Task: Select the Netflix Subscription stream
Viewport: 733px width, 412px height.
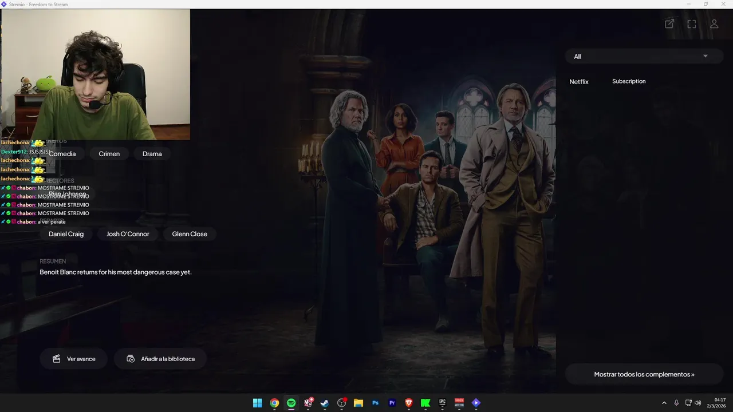Action: pyautogui.click(x=644, y=81)
